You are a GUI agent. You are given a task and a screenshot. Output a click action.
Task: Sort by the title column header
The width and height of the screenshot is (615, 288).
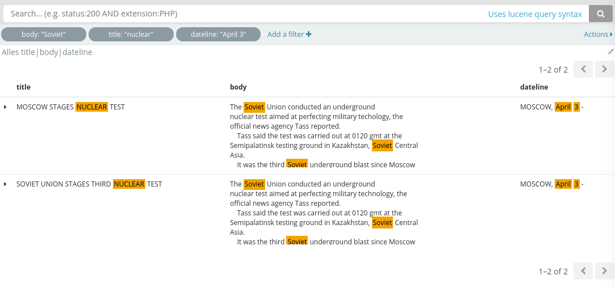[23, 87]
